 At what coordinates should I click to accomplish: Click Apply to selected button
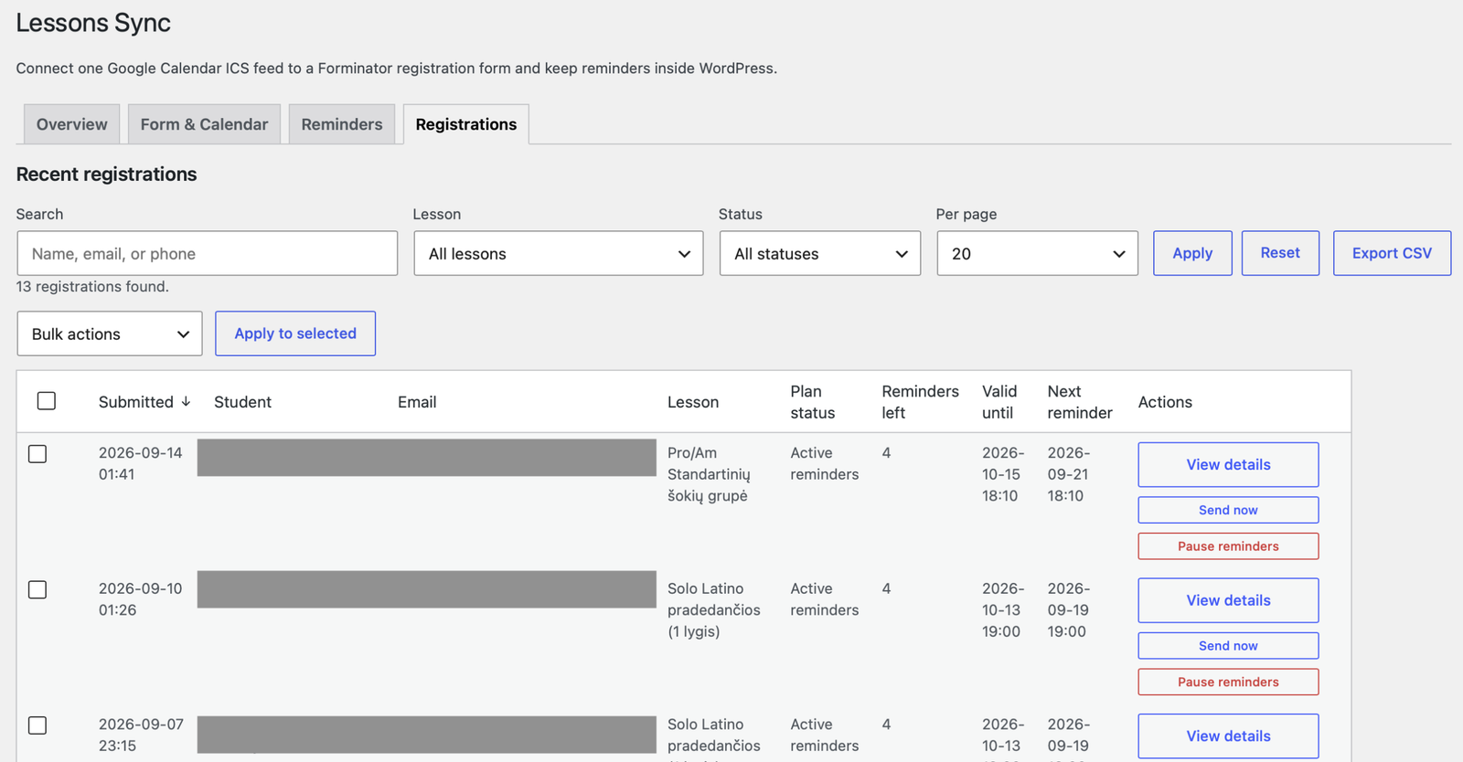[295, 333]
